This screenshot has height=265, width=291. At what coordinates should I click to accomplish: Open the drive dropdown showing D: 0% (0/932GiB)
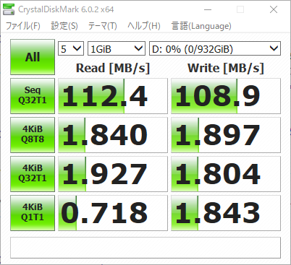tap(215, 48)
